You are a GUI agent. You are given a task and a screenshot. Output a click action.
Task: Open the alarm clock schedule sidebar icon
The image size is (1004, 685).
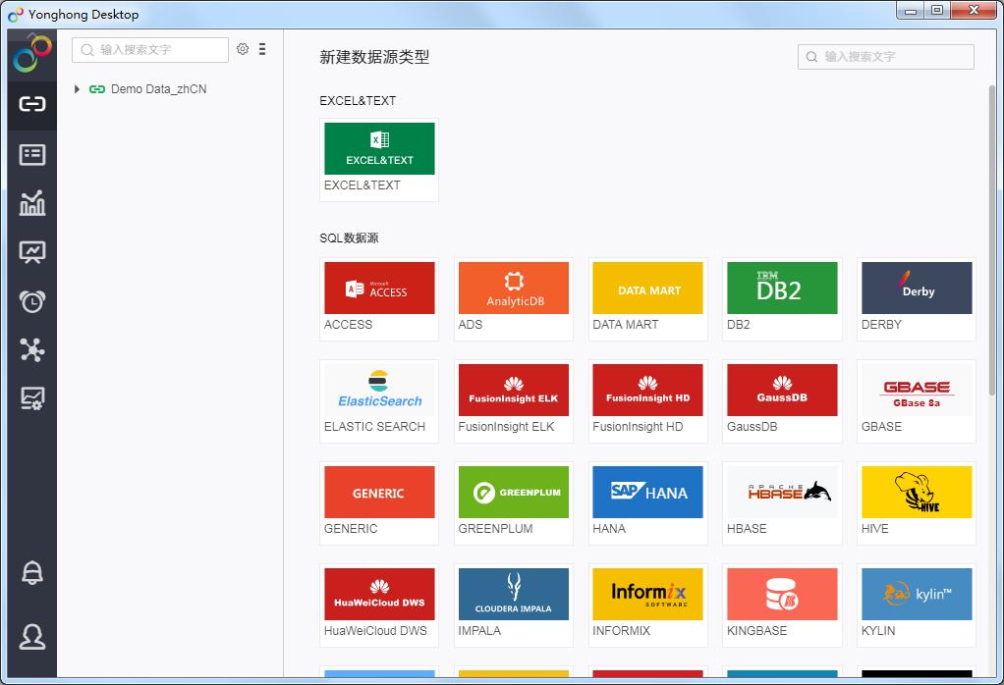pos(32,301)
